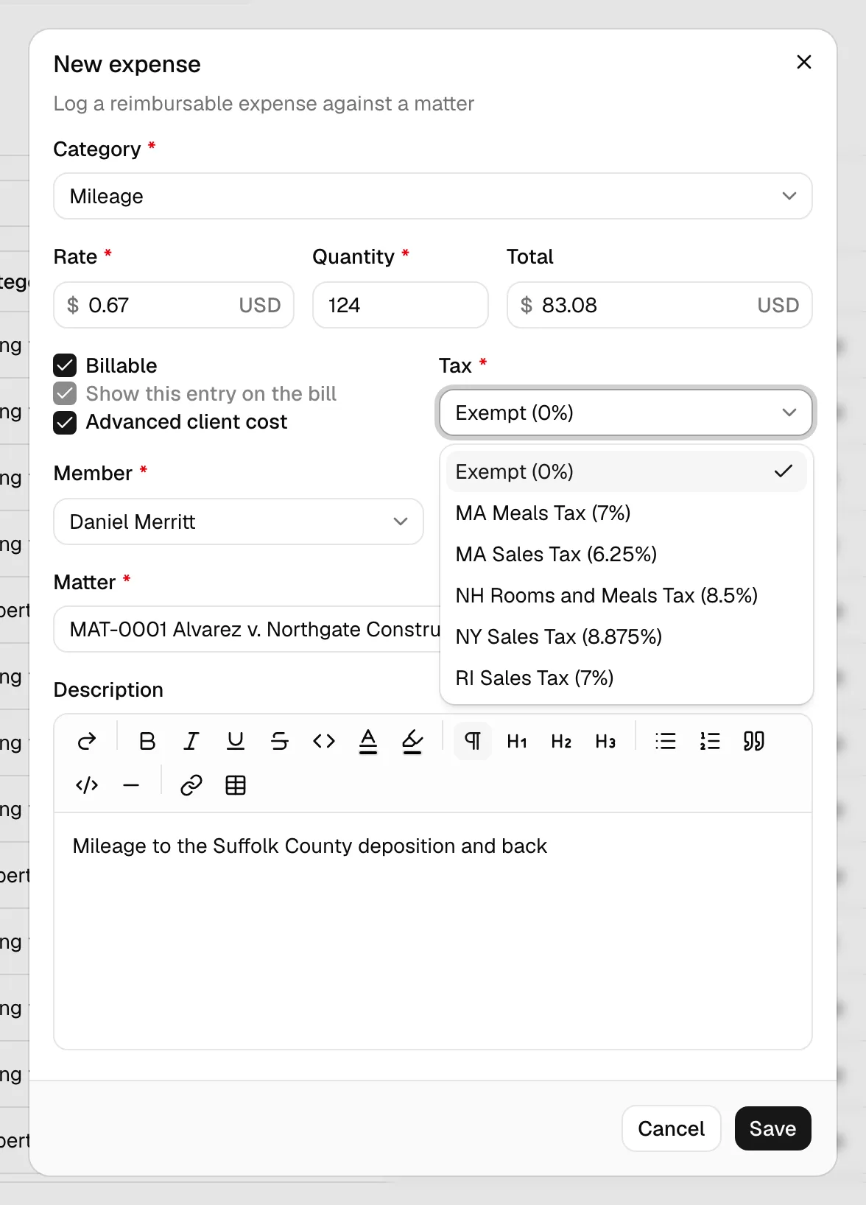The height and width of the screenshot is (1205, 866).
Task: Choose MA Sales Tax (6.25%)
Action: coord(627,554)
